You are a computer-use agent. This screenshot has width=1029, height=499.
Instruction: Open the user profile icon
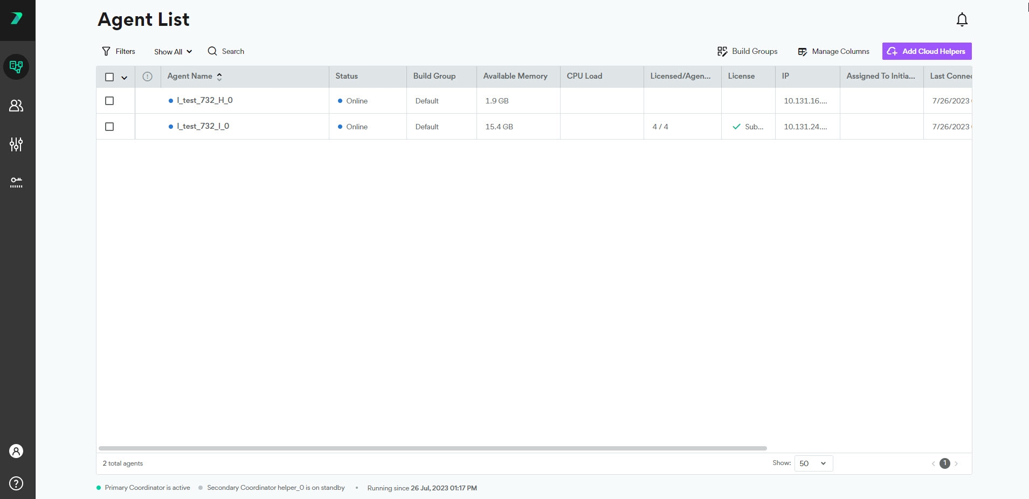click(x=16, y=451)
